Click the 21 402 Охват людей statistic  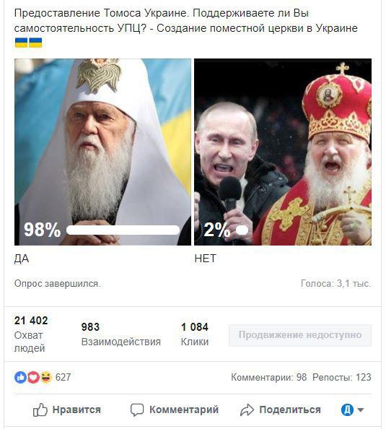click(31, 334)
